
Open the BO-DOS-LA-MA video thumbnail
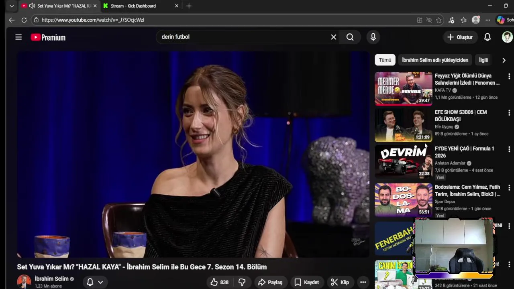[403, 200]
